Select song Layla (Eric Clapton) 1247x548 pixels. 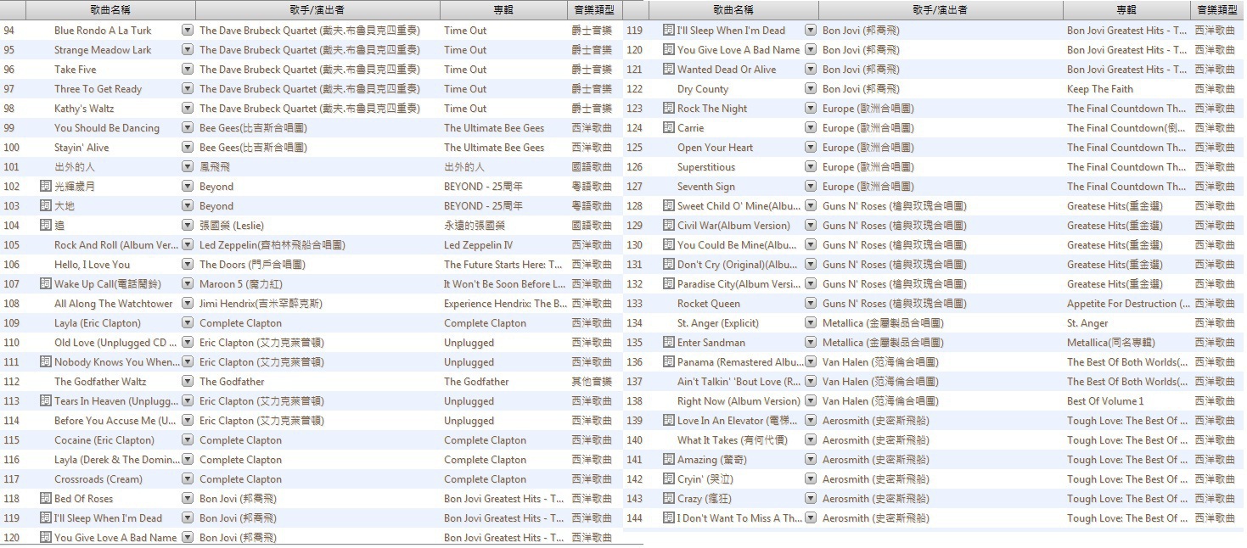98,322
